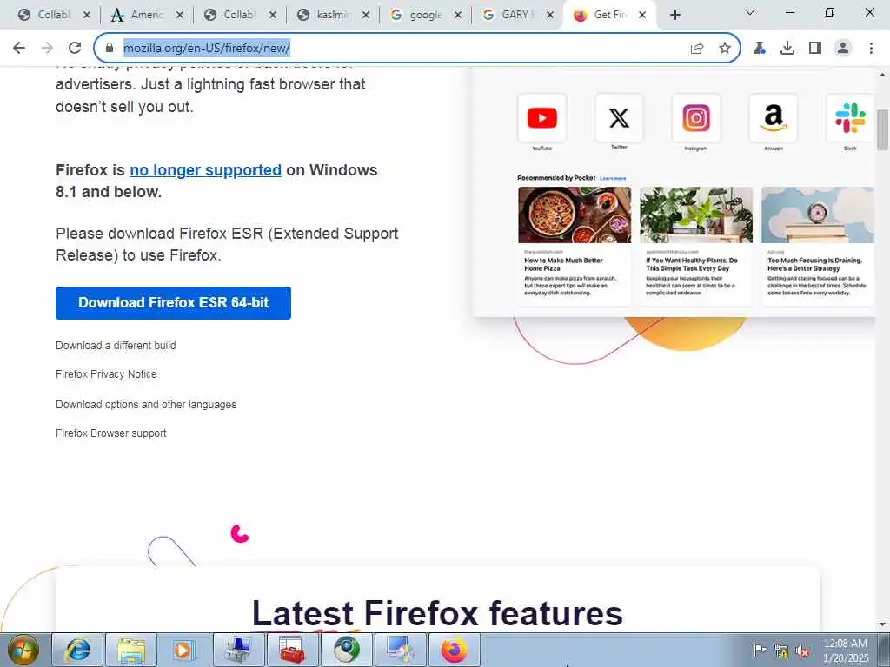Open Action Center flag in tray
The height and width of the screenshot is (667, 890).
point(759,650)
